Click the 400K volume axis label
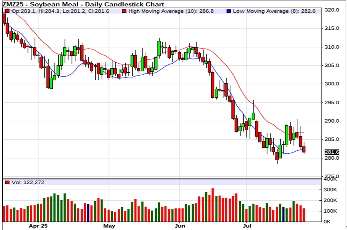The width and height of the screenshot is (347, 230). point(331,180)
